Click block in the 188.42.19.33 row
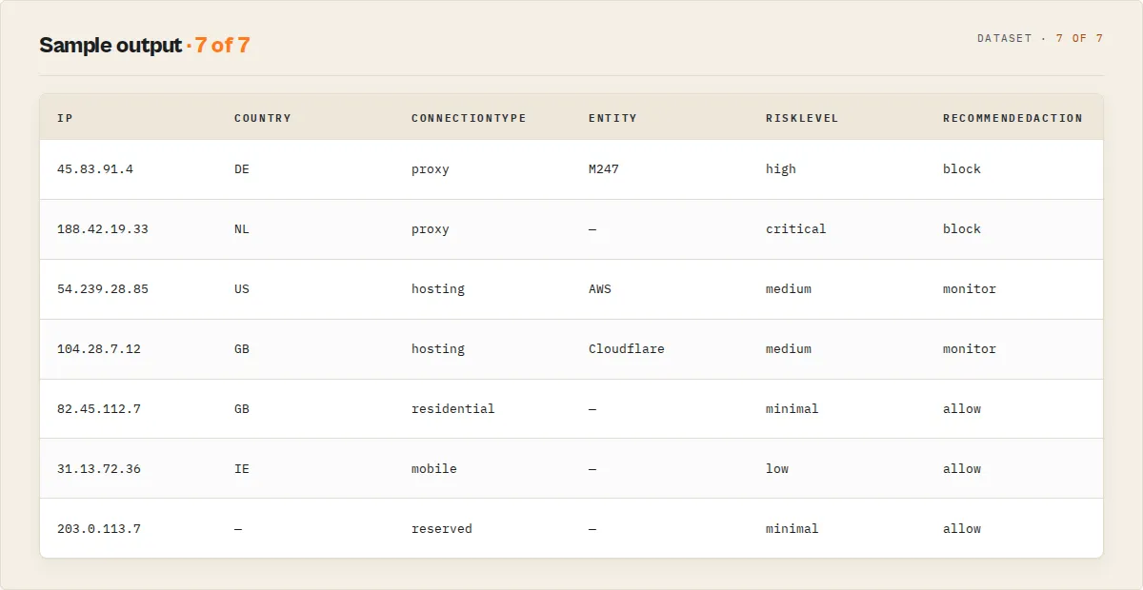 click(962, 229)
